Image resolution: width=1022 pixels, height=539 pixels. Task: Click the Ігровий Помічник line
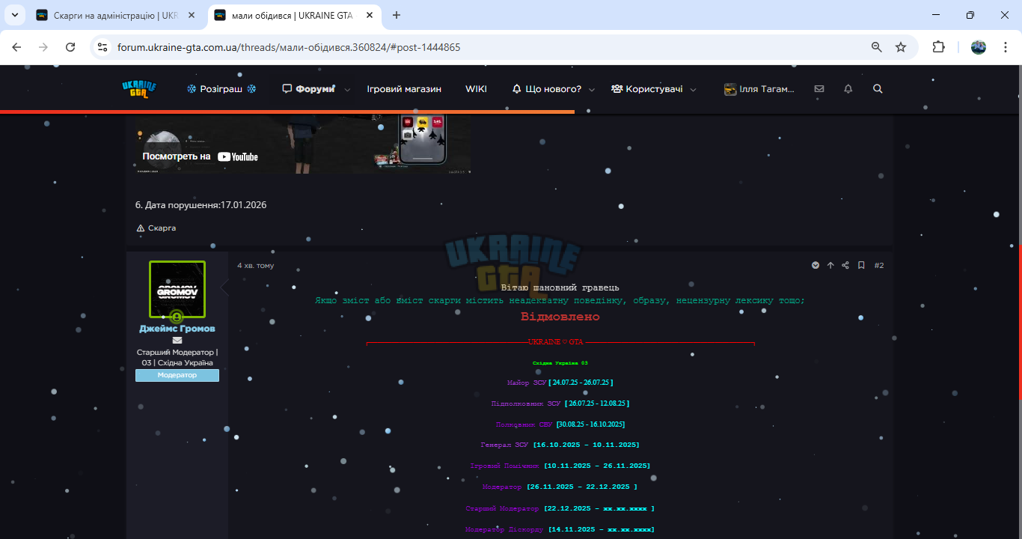[560, 466]
